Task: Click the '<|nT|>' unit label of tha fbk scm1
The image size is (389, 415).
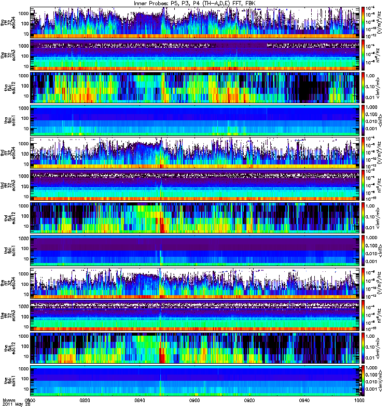Action: pyautogui.click(x=380, y=120)
